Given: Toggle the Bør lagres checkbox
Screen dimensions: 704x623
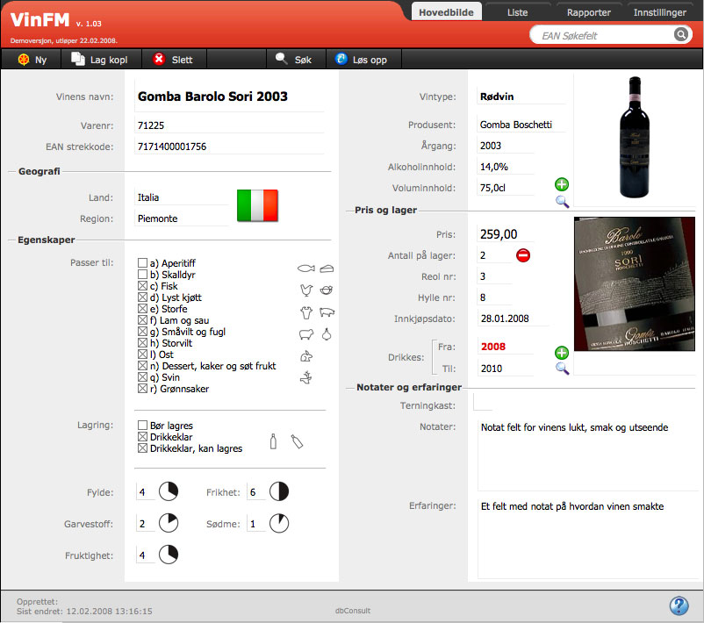Looking at the screenshot, I should coord(142,426).
